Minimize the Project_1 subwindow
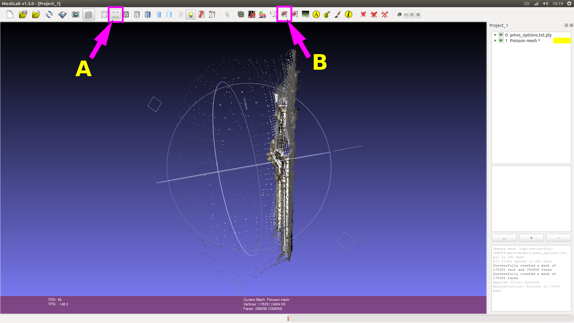Screen dimensions: 574x323 click(406, 15)
